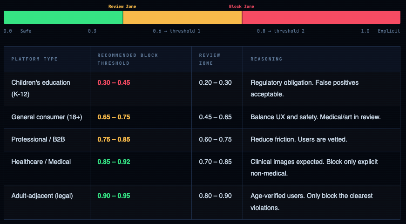406x224 pixels.
Task: Click the Block Zone label above bar
Action: [x=242, y=7]
